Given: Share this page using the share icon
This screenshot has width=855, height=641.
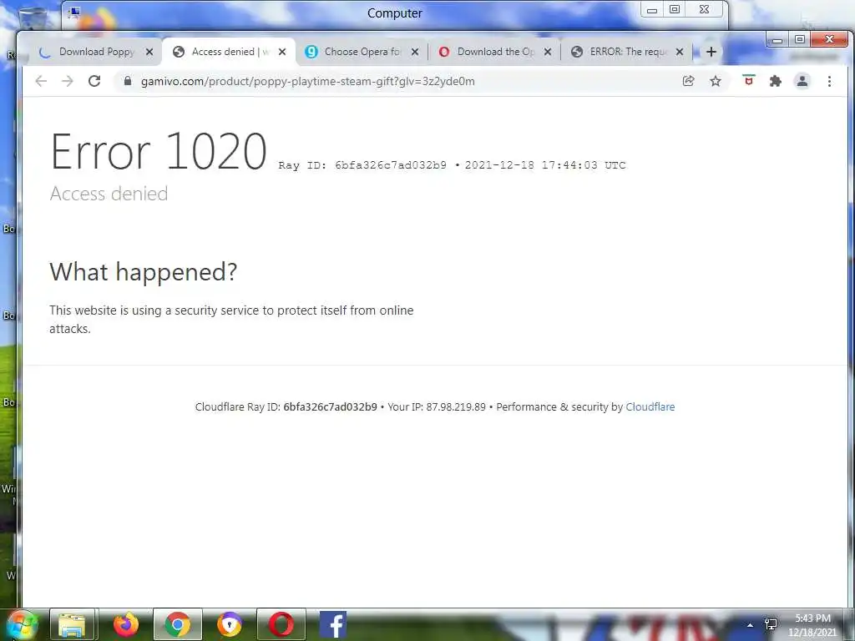Looking at the screenshot, I should pos(689,81).
